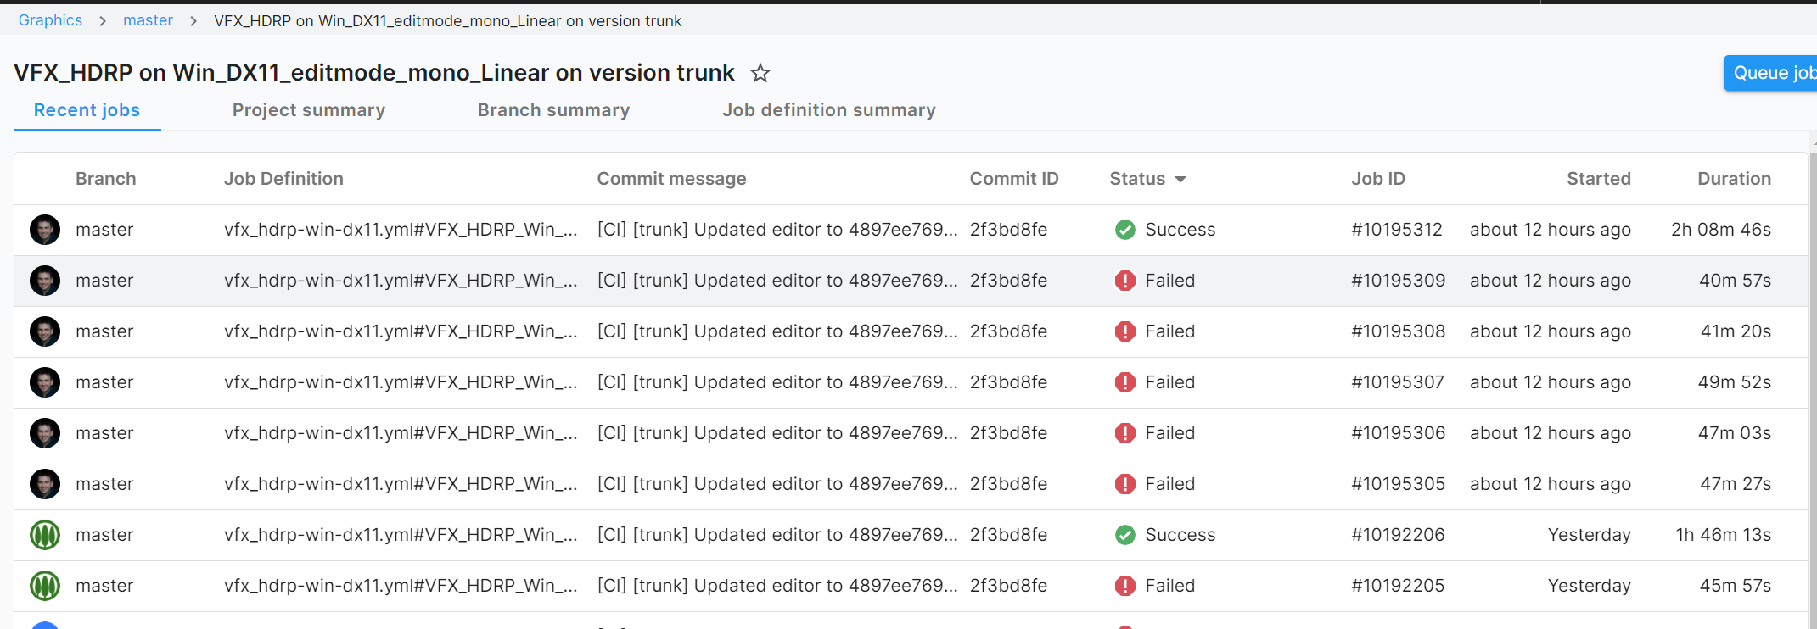Click Success label in job #10192206 row
The width and height of the screenshot is (1817, 629).
pyautogui.click(x=1180, y=535)
